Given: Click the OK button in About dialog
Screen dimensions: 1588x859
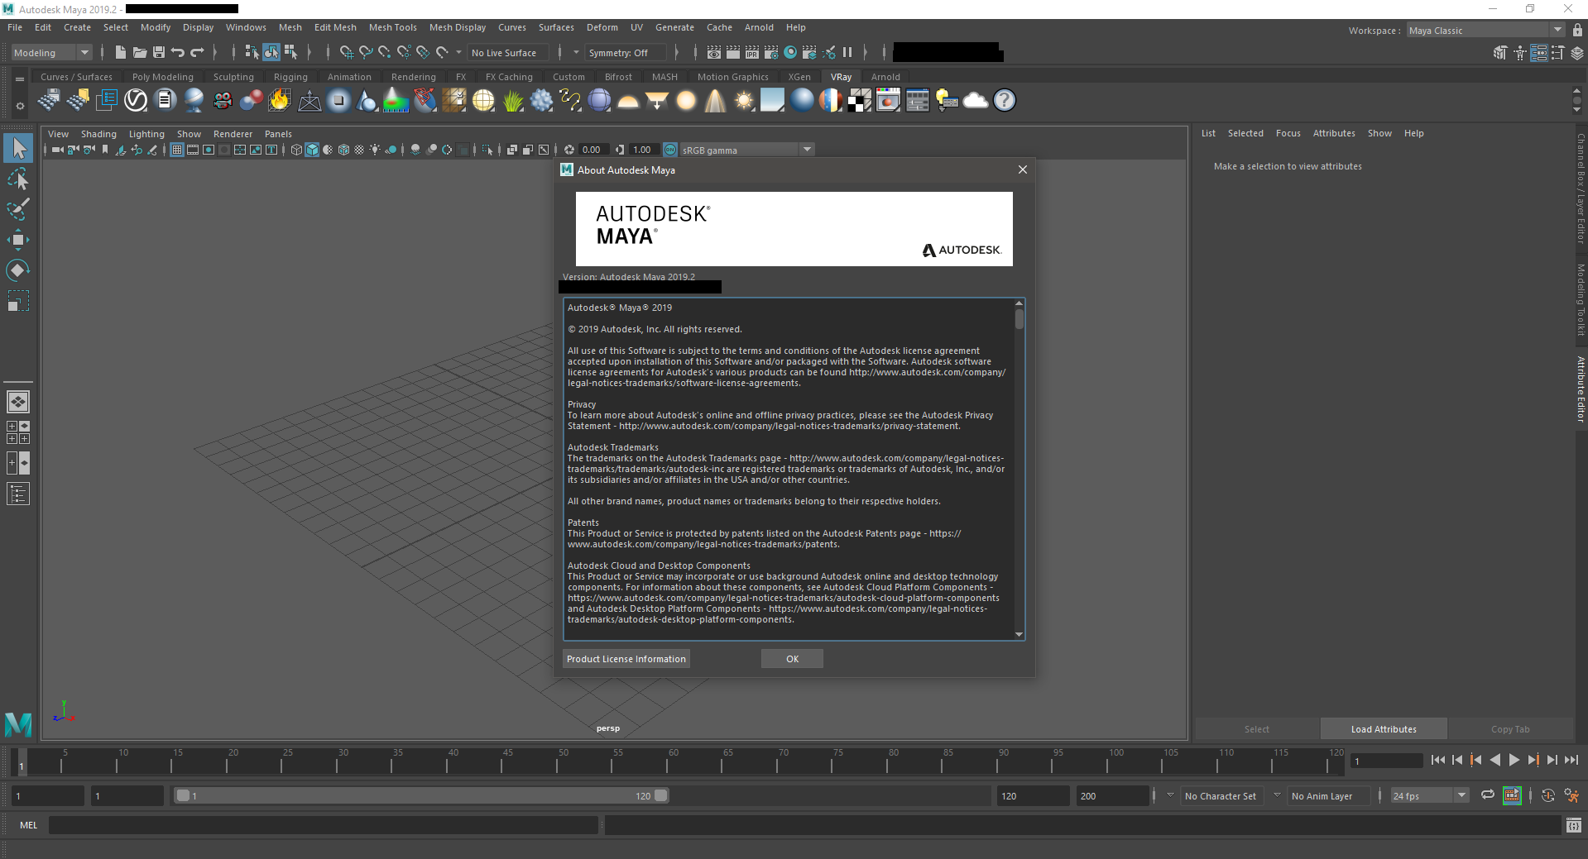Looking at the screenshot, I should click(x=792, y=659).
